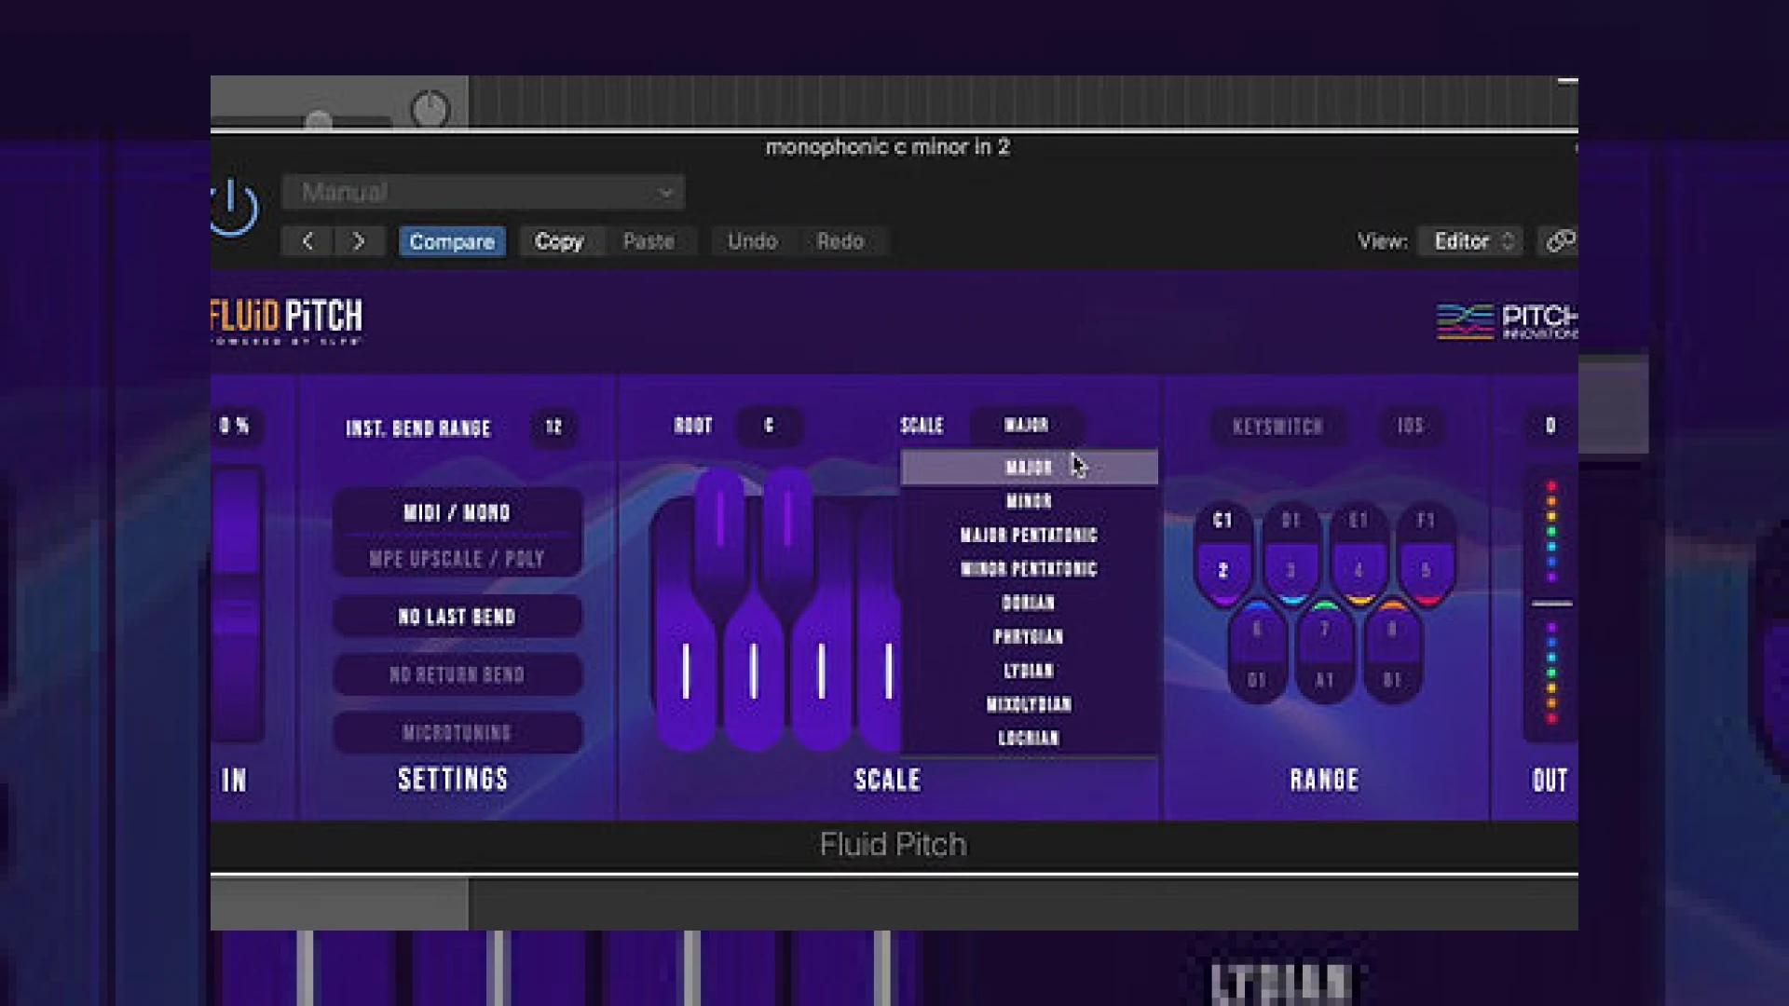Enable MPE UPSCALE / POLY mode
This screenshot has height=1006, width=1789.
pyautogui.click(x=457, y=559)
